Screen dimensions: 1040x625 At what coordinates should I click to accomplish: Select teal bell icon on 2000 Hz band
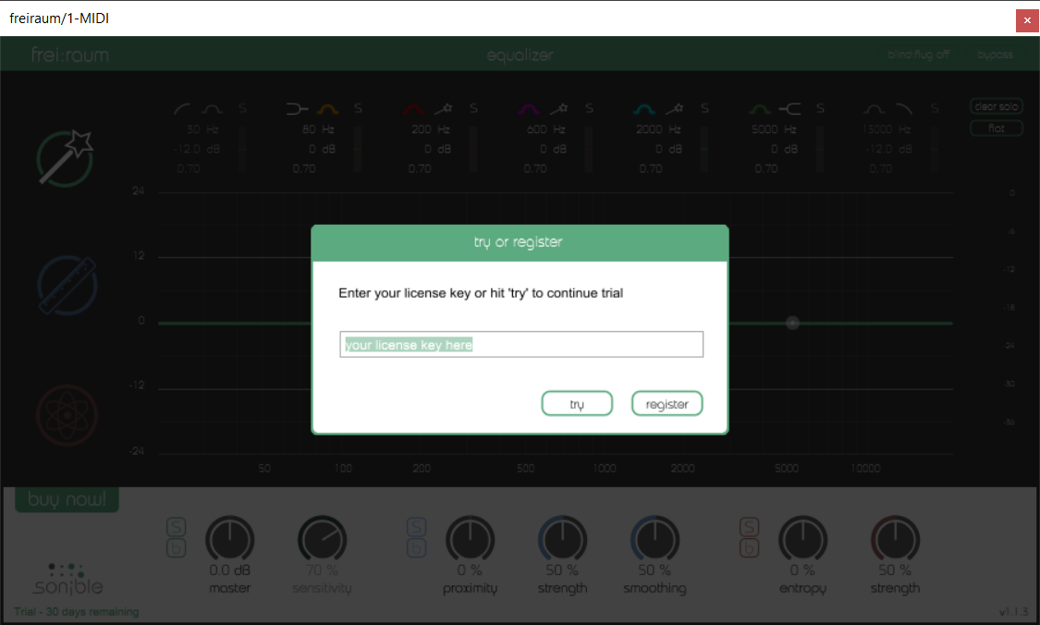(644, 109)
